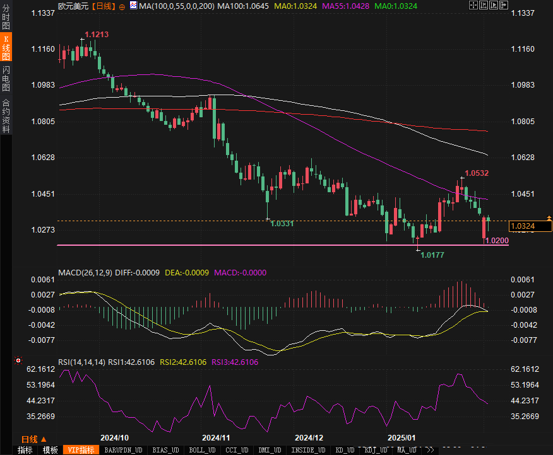Click the MA indicator chart icon
Viewport: 553px width, 455px height.
point(133,6)
